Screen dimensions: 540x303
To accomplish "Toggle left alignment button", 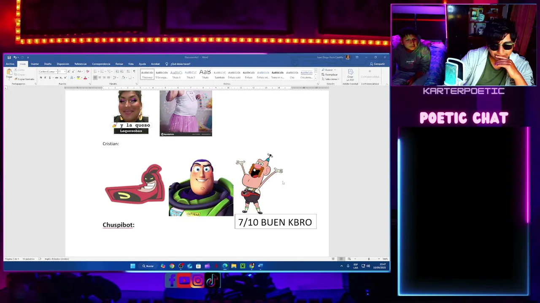I will pos(95,77).
